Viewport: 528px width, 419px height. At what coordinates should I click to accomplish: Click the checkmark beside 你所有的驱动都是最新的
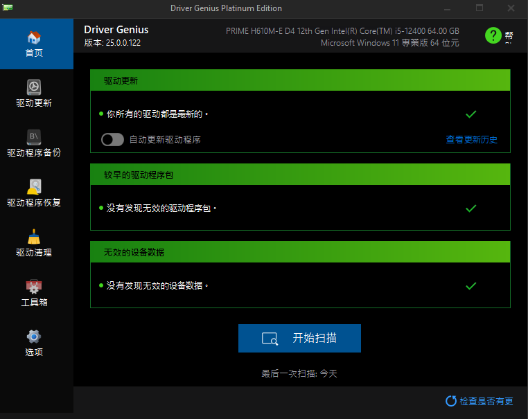pyautogui.click(x=470, y=114)
